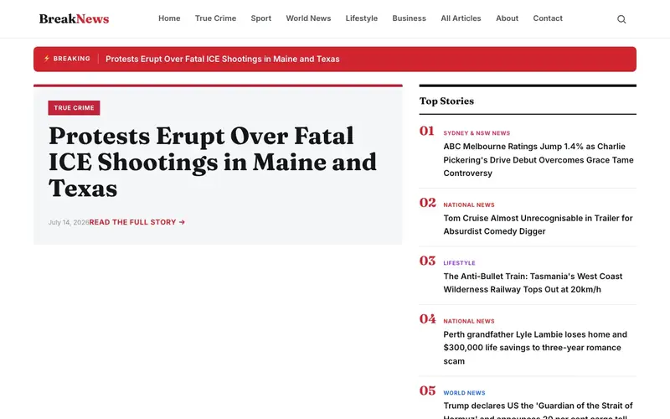The image size is (670, 419).
Task: Click the story rank number 01
Action: click(427, 131)
